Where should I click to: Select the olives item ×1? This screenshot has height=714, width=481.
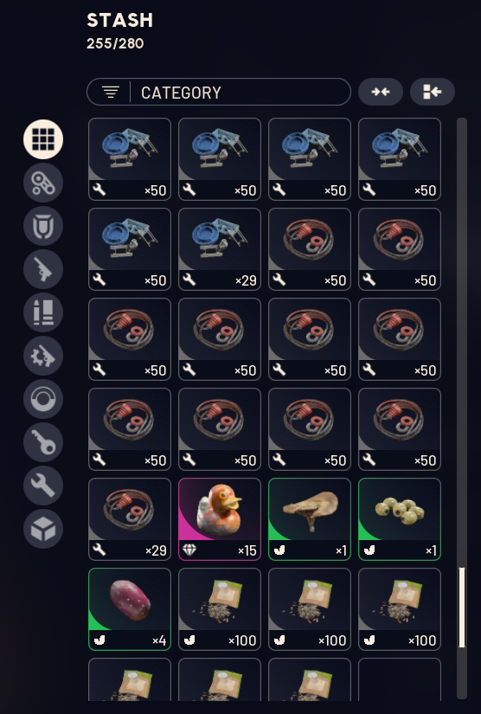(400, 519)
